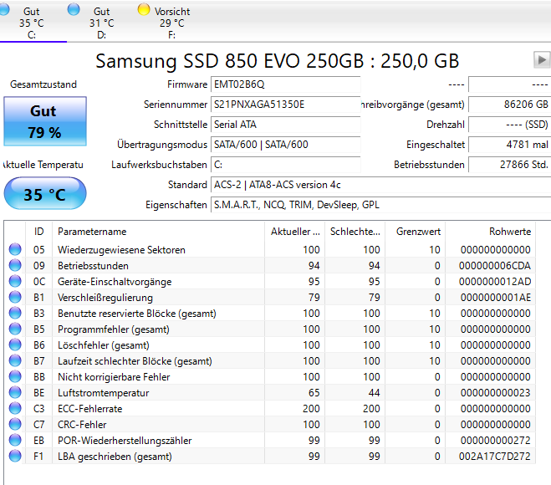Click status icon of LBA geschrieben row

click(15, 456)
